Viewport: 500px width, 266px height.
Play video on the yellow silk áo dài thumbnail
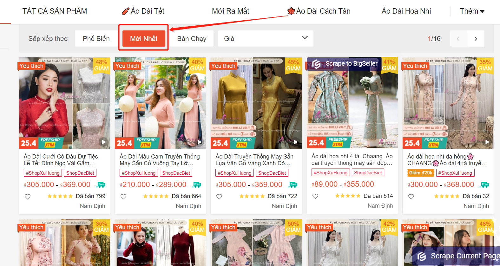click(x=295, y=142)
